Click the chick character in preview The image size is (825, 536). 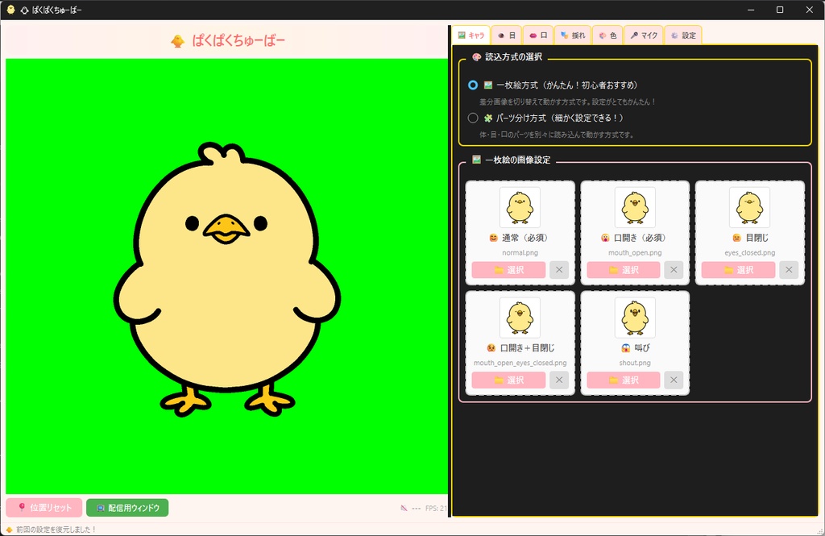[x=226, y=279]
